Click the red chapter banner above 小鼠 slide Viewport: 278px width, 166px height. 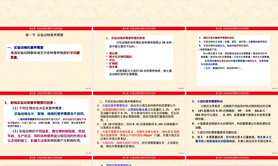[232, 93]
